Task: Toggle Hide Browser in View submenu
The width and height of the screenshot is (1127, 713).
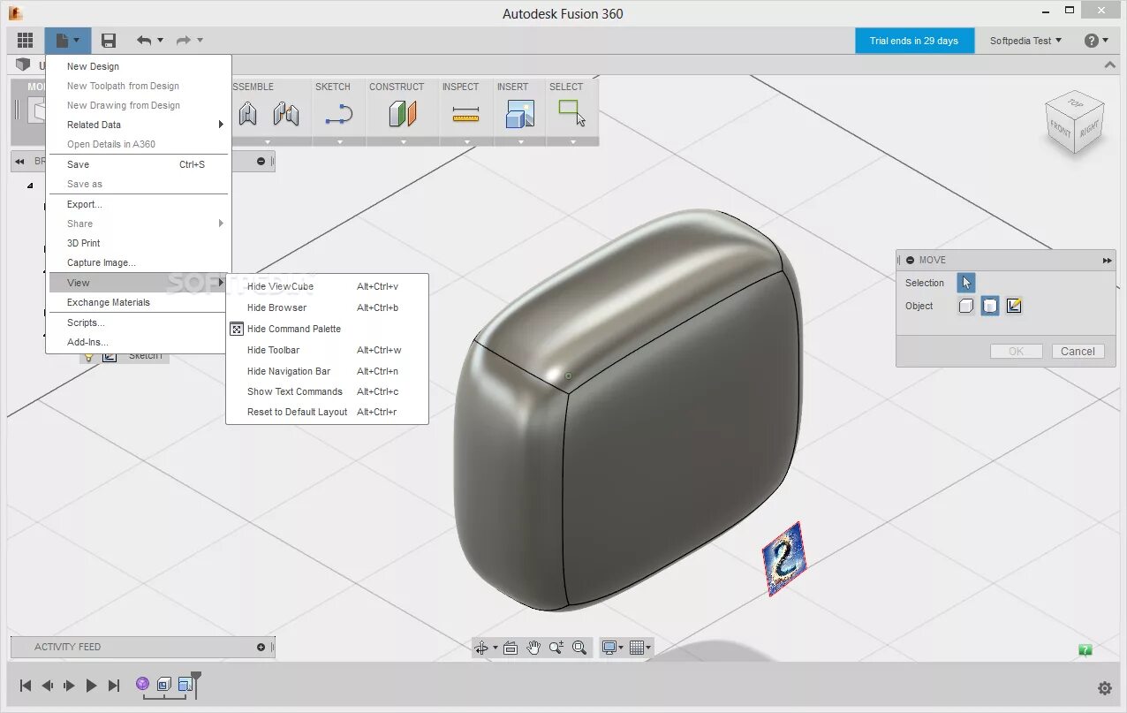Action: pos(327,307)
